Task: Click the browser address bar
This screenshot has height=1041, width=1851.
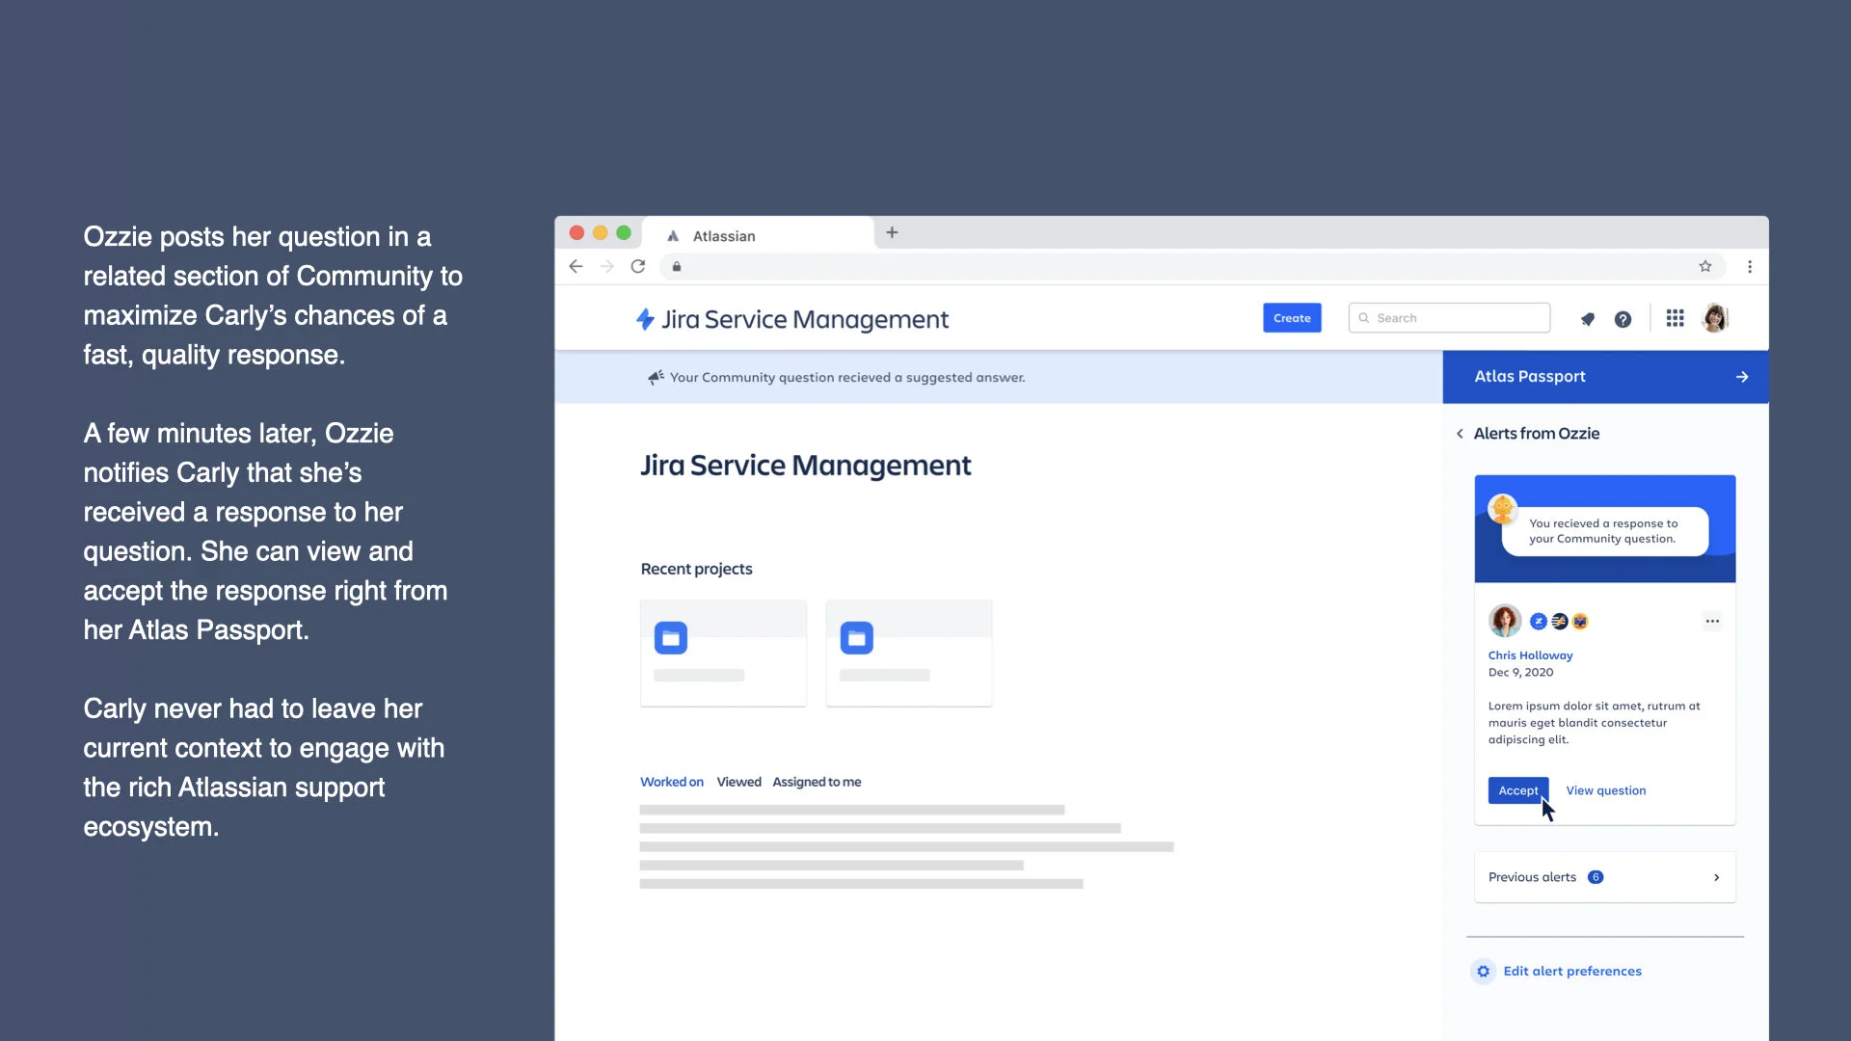Action: point(1191,267)
